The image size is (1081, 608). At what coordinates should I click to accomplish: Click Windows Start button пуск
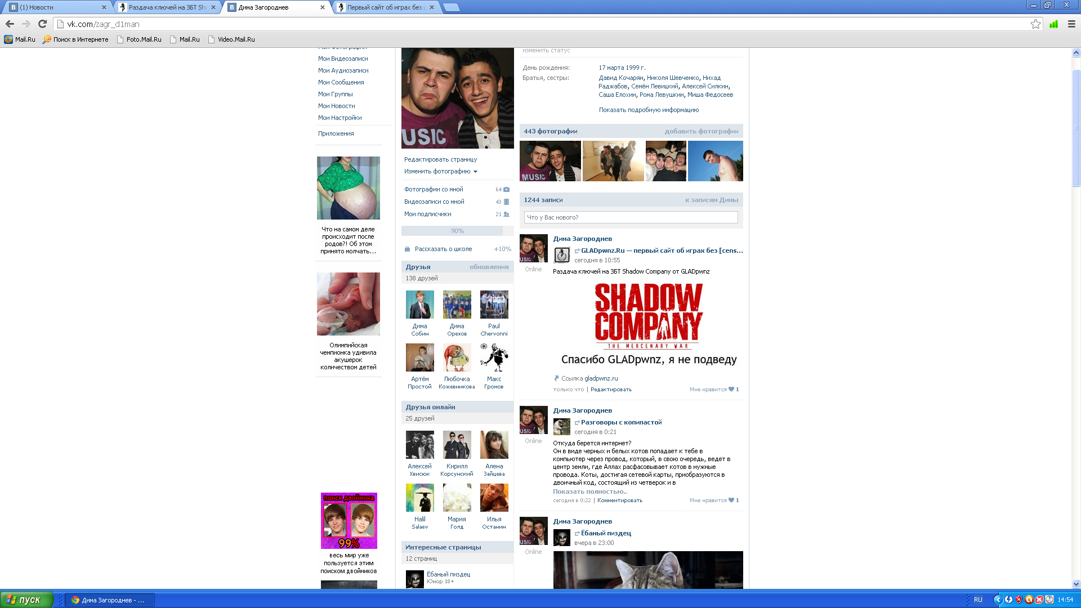click(26, 600)
